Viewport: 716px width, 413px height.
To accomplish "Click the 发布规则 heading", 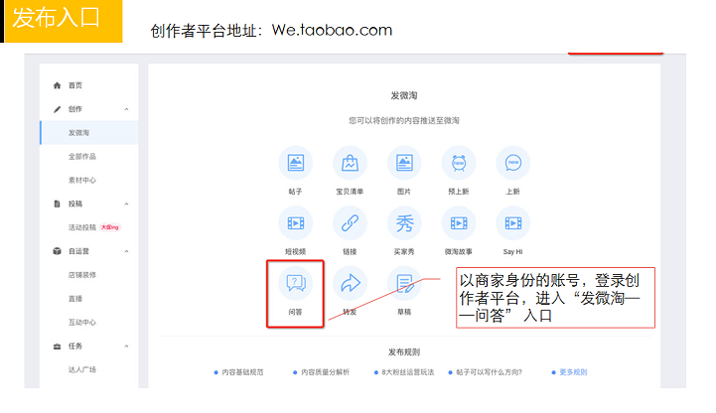I will tap(404, 351).
